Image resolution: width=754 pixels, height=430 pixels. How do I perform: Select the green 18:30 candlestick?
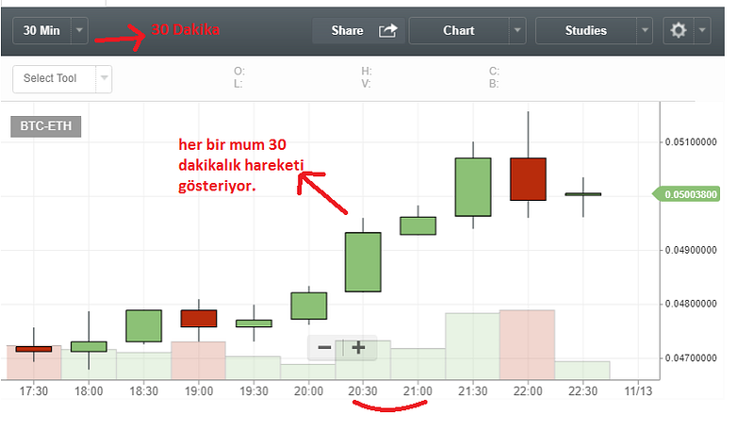(x=144, y=325)
